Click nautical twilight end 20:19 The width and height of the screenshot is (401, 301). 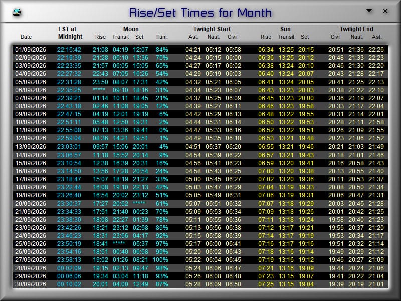[x=356, y=284]
